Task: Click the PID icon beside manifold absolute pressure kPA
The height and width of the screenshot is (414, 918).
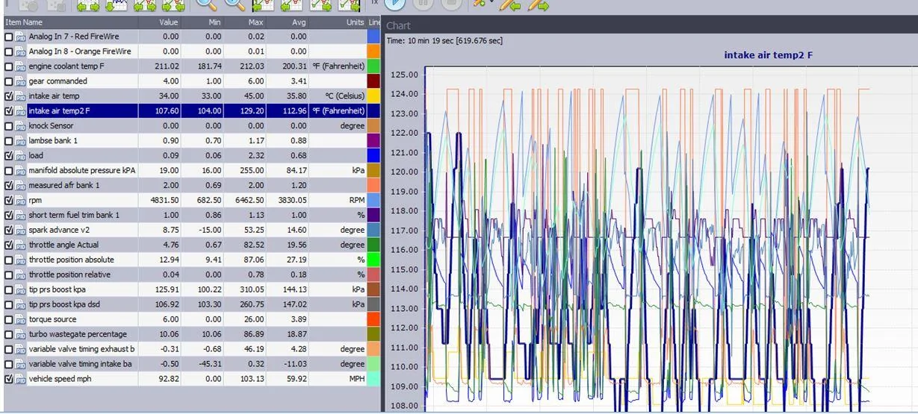Action: coord(21,171)
